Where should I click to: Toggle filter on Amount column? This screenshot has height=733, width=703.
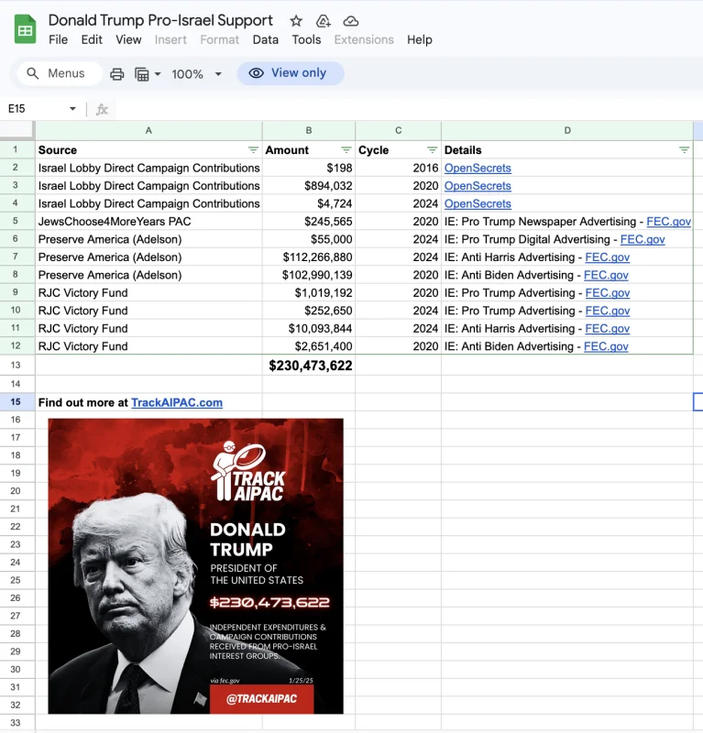346,150
